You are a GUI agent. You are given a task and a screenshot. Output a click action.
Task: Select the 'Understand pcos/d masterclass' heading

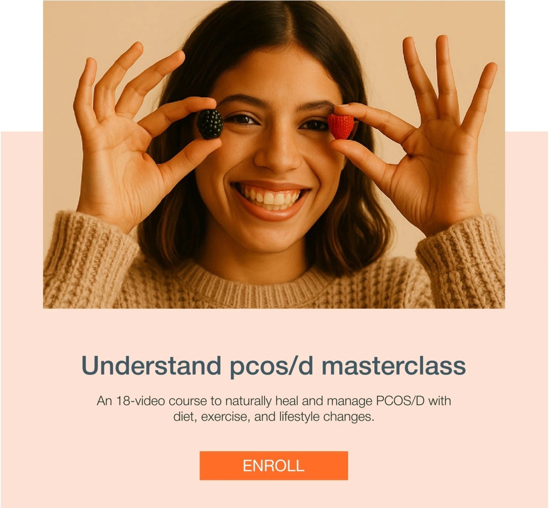tap(274, 365)
